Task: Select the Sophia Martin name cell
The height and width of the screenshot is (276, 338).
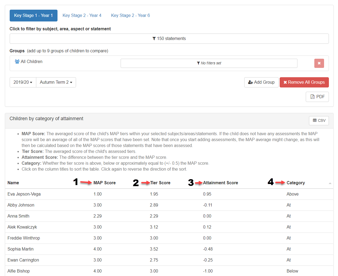Action: coord(20,249)
